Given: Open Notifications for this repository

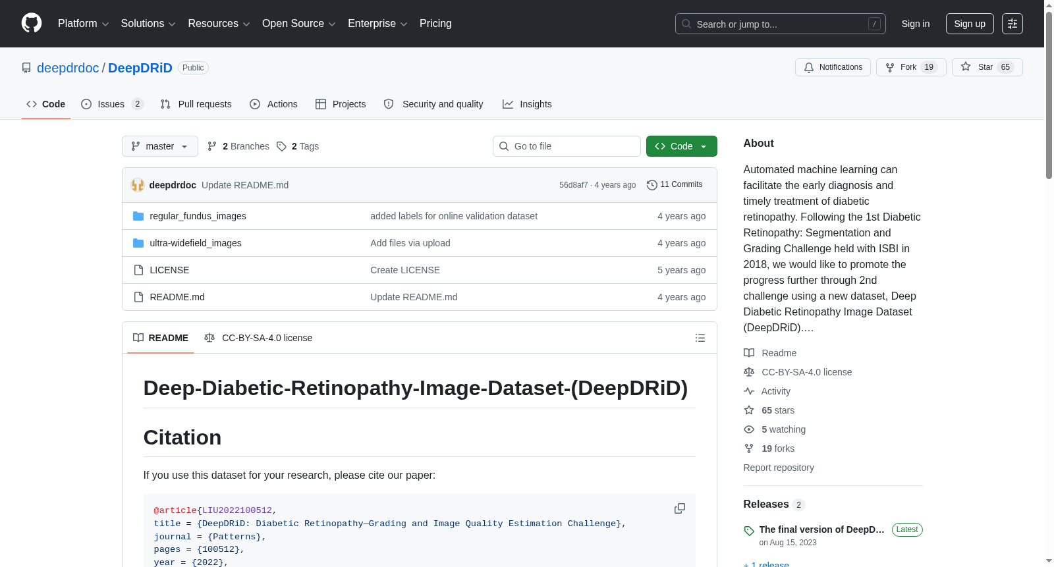Looking at the screenshot, I should point(833,67).
